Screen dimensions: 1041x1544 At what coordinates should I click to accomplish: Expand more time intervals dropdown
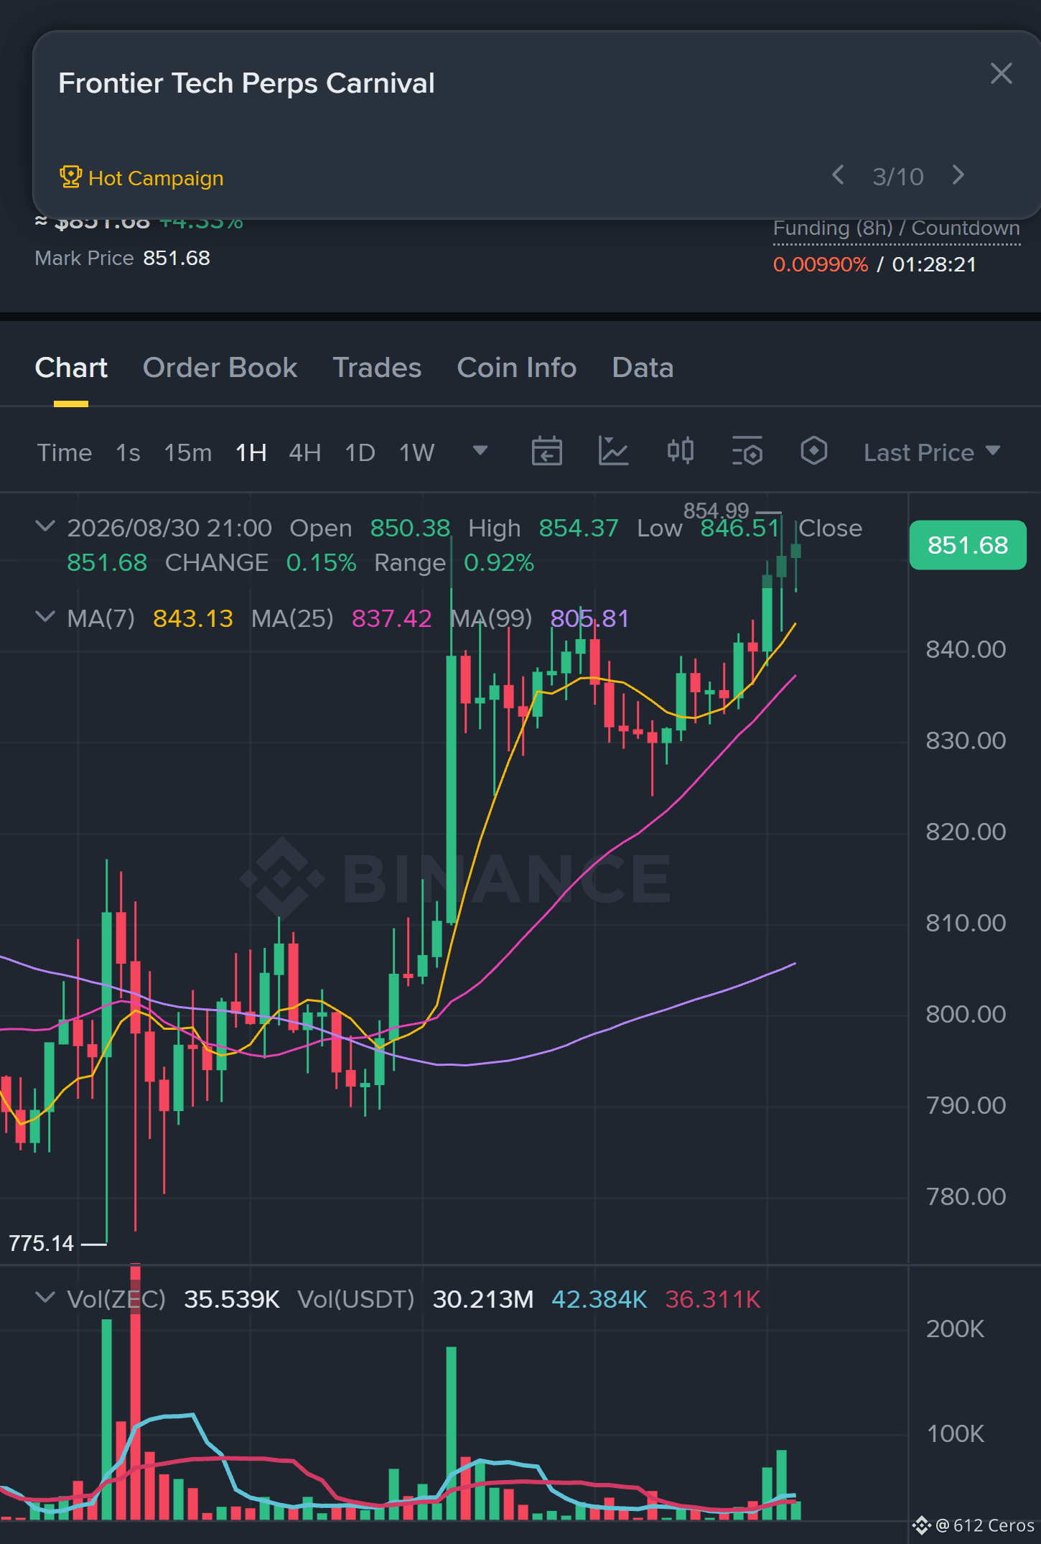[480, 451]
